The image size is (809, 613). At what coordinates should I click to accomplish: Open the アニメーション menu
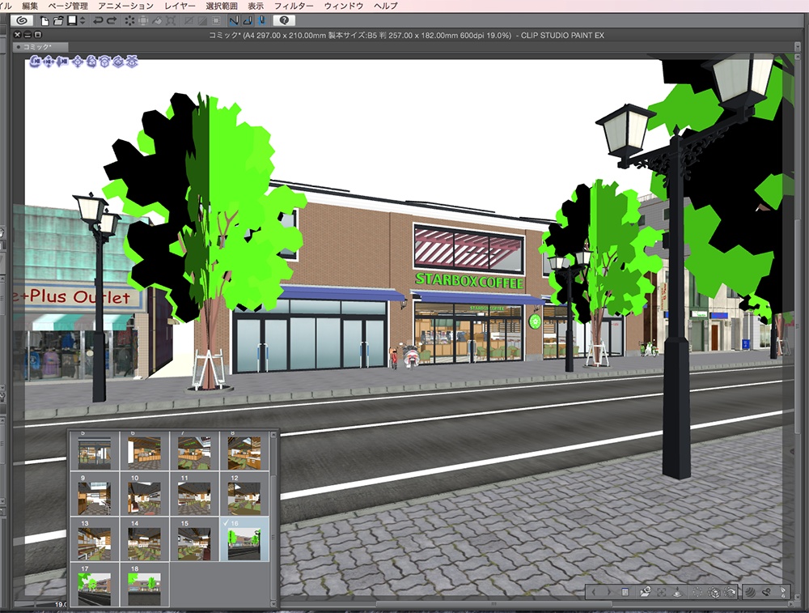126,6
